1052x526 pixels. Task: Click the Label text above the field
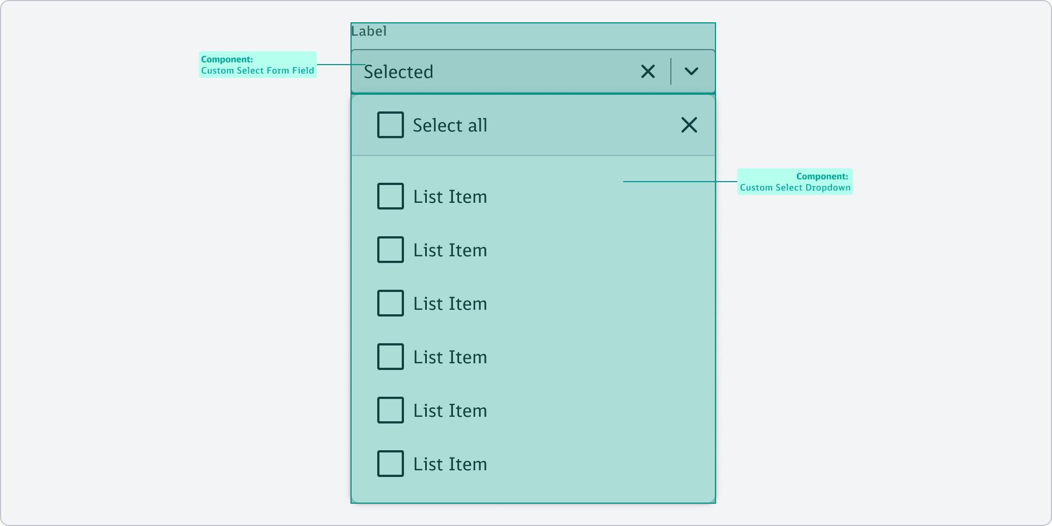pos(369,31)
